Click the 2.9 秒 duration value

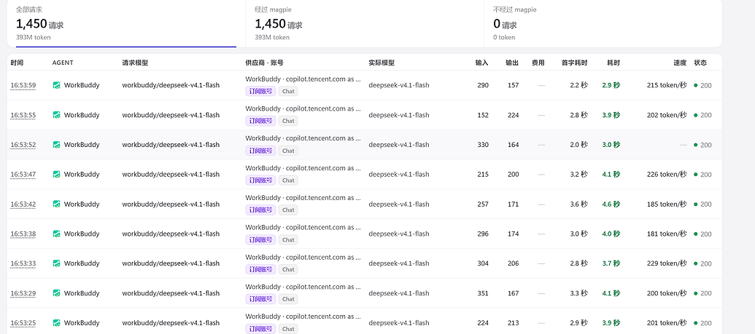[611, 86]
